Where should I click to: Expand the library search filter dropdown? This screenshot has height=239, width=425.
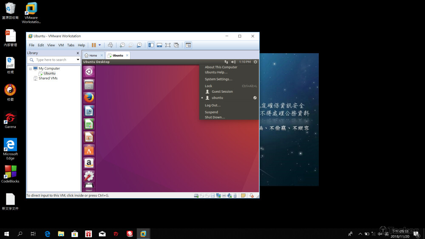78,60
